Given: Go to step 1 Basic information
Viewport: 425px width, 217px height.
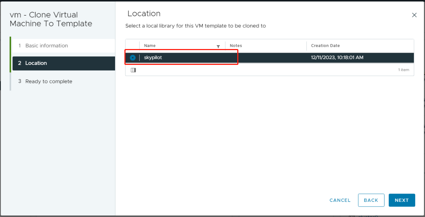Looking at the screenshot, I should (64, 46).
